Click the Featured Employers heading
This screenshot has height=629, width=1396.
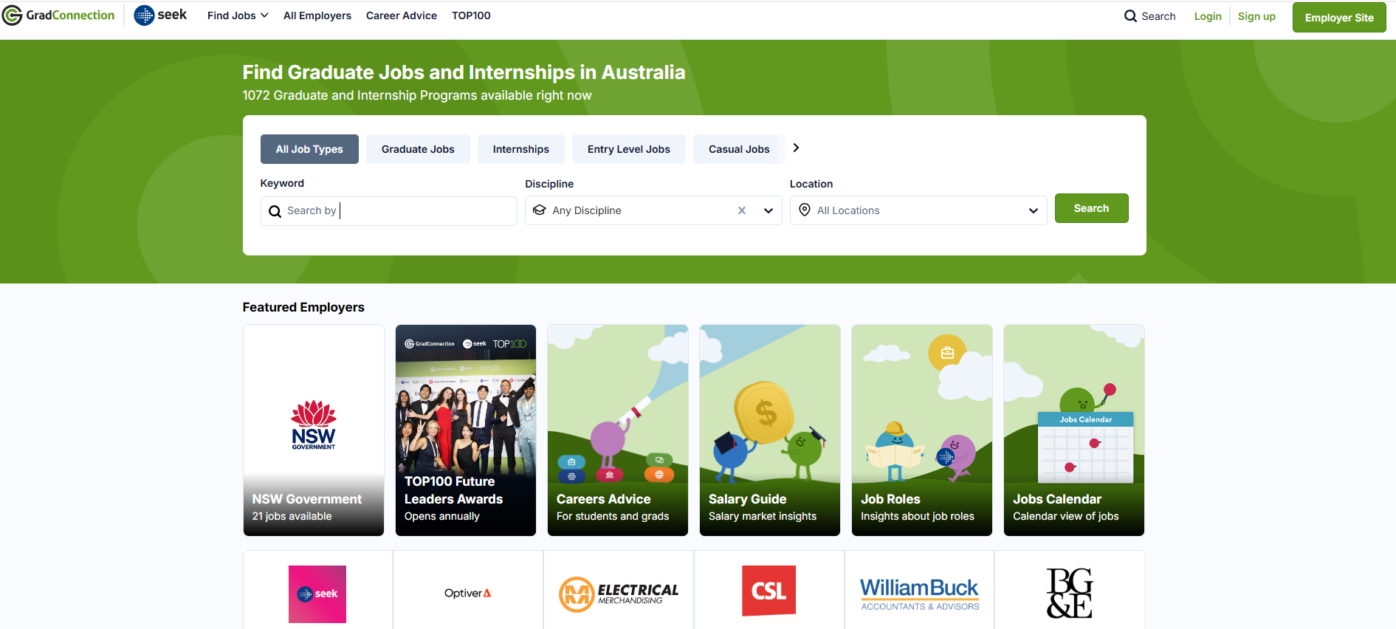(303, 307)
